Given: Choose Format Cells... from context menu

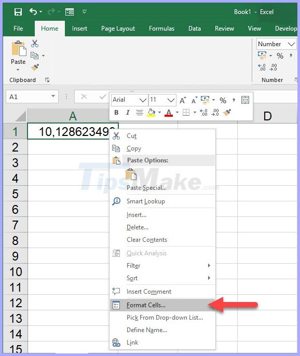Looking at the screenshot, I should pyautogui.click(x=162, y=305).
